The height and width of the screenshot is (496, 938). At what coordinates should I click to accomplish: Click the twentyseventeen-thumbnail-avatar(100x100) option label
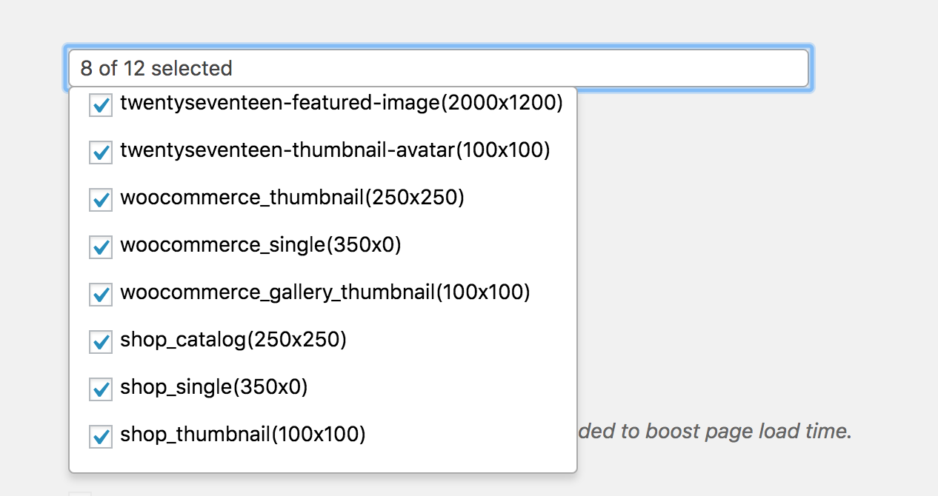tap(335, 151)
